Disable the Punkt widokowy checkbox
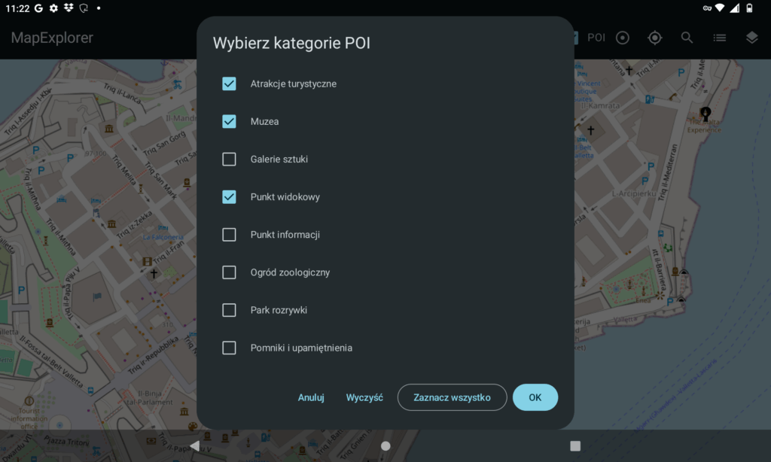 (230, 197)
